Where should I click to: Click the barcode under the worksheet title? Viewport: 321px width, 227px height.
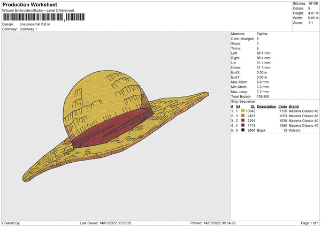(x=43, y=17)
